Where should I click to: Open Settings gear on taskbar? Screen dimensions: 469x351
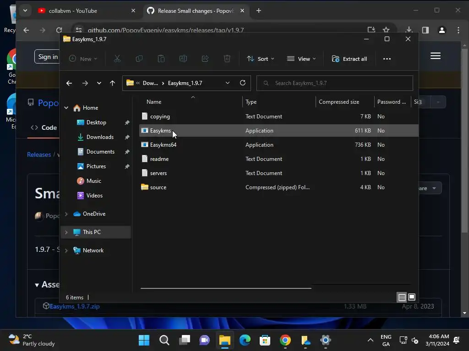(325, 340)
